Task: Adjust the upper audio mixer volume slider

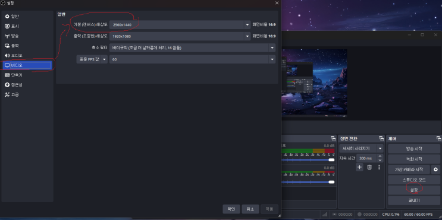Action: pyautogui.click(x=308, y=160)
